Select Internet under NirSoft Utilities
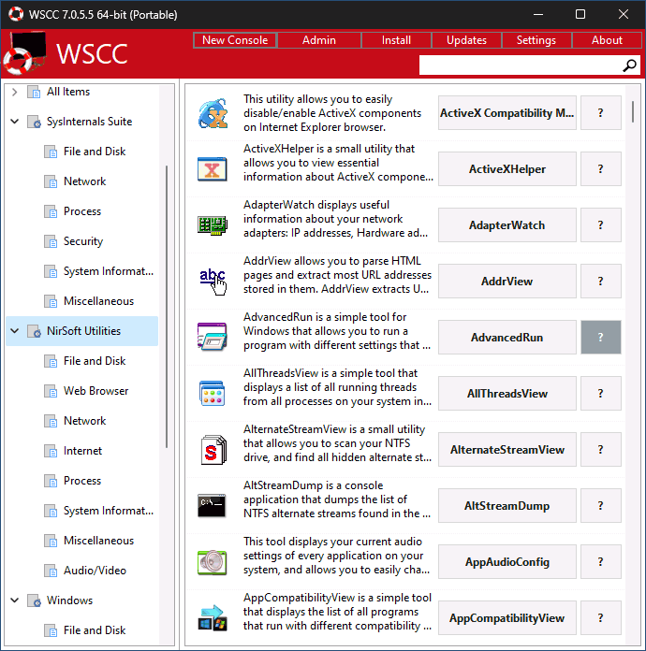The image size is (646, 651). 82,451
